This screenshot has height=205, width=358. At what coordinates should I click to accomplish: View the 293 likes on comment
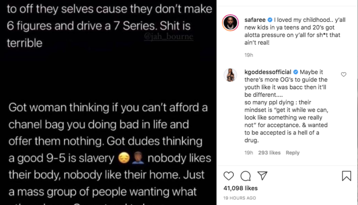coord(269,153)
